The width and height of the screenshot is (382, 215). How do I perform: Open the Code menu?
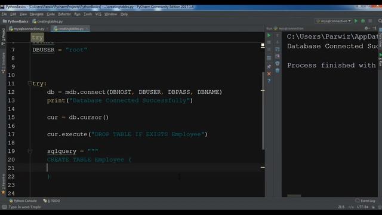coord(51,14)
